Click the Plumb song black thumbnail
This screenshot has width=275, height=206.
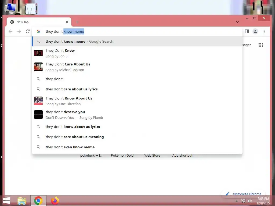[38, 115]
